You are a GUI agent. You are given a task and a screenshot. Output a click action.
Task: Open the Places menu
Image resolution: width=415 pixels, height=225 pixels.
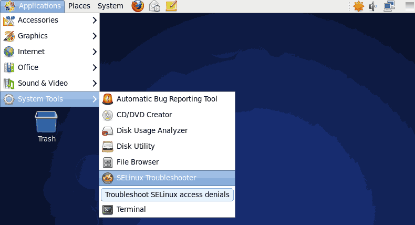click(79, 6)
